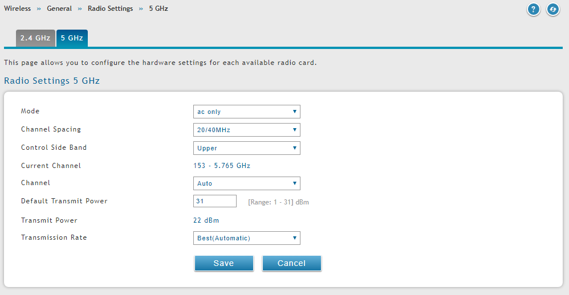Click the dBm range hint text
Image resolution: width=569 pixels, height=295 pixels.
coord(278,202)
